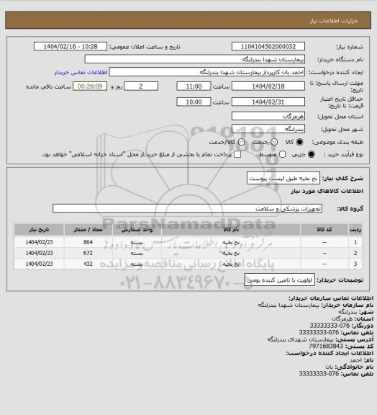Click نخ بخیه in row 1
The height and width of the screenshot is (415, 377).
click(x=231, y=242)
